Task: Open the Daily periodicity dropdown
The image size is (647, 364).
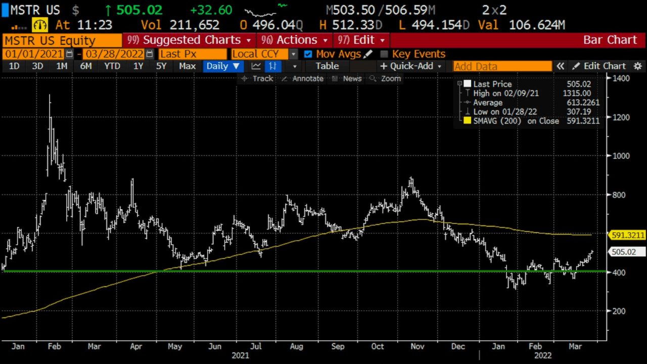Action: click(x=223, y=66)
